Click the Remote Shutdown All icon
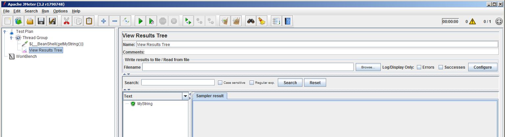The image size is (505, 137). (210, 21)
